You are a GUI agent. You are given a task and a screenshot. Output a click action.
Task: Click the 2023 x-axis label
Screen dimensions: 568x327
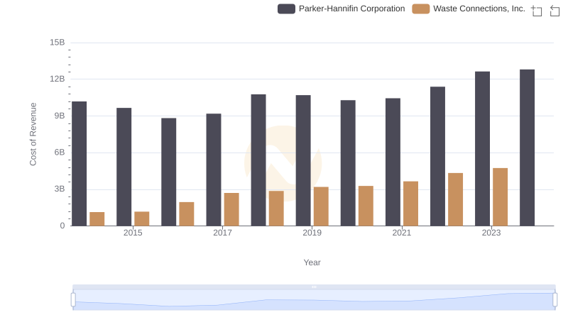(x=491, y=233)
